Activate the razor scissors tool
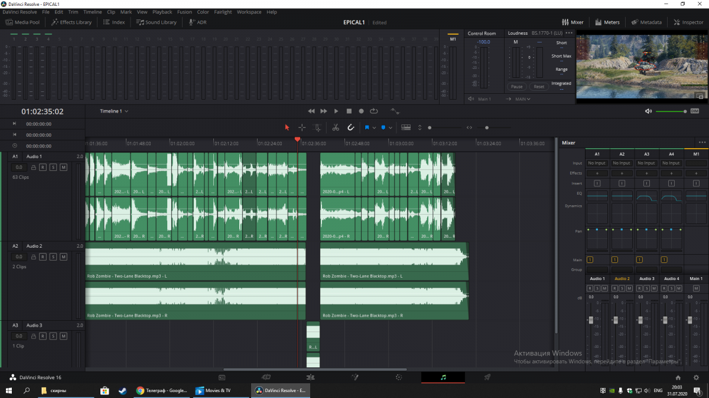Image resolution: width=709 pixels, height=398 pixels. click(336, 127)
